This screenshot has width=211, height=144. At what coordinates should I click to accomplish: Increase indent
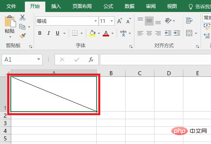177,33
